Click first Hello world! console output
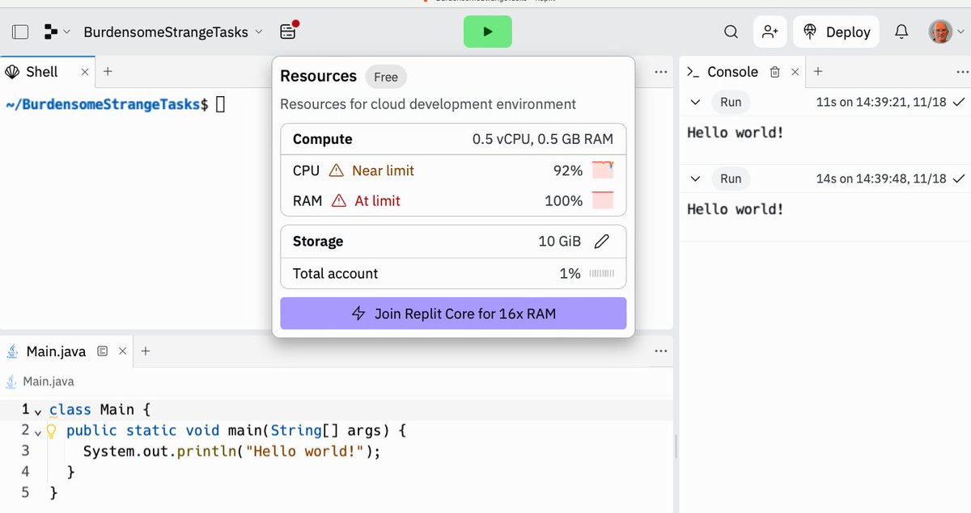Image resolution: width=971 pixels, height=513 pixels. coord(736,132)
